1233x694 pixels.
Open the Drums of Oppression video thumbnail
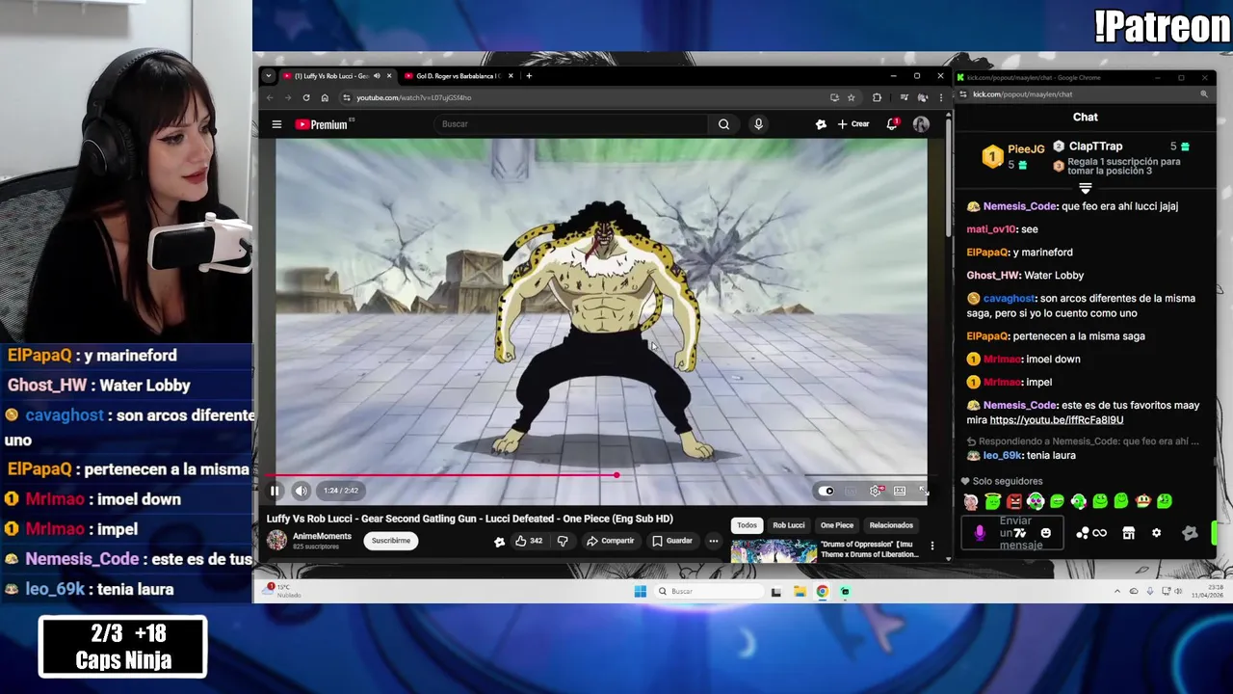pyautogui.click(x=774, y=551)
